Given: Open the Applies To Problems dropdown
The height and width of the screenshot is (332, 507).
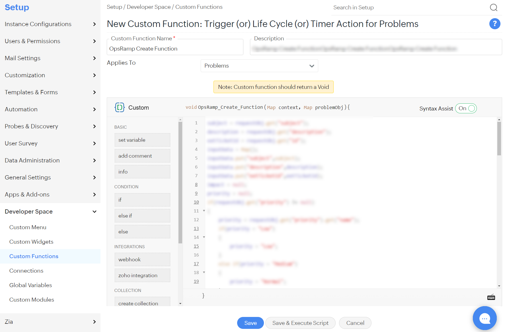Looking at the screenshot, I should click(259, 66).
